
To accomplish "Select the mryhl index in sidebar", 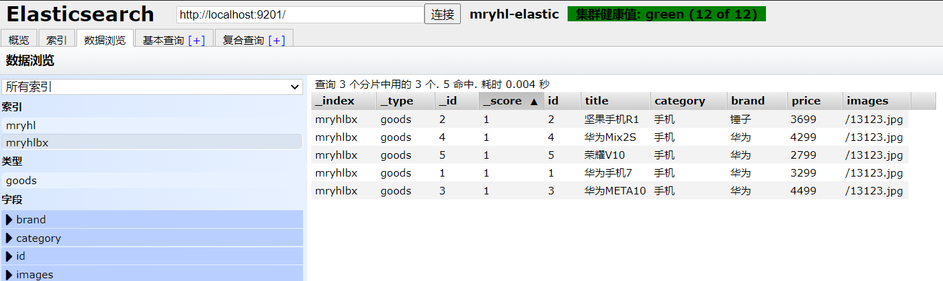I will point(152,125).
